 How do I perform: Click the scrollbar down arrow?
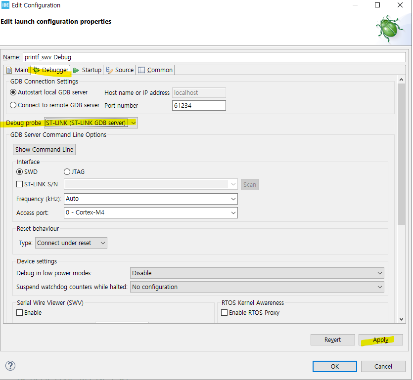(402, 319)
